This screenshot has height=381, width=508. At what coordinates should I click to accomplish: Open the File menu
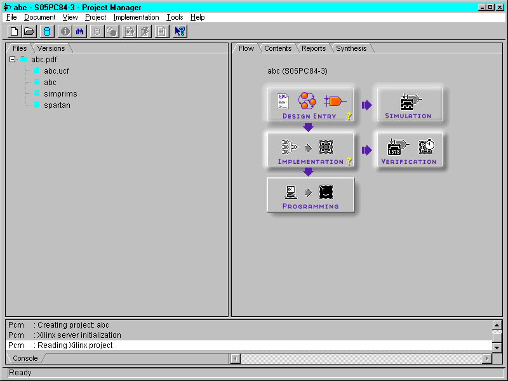(x=11, y=17)
